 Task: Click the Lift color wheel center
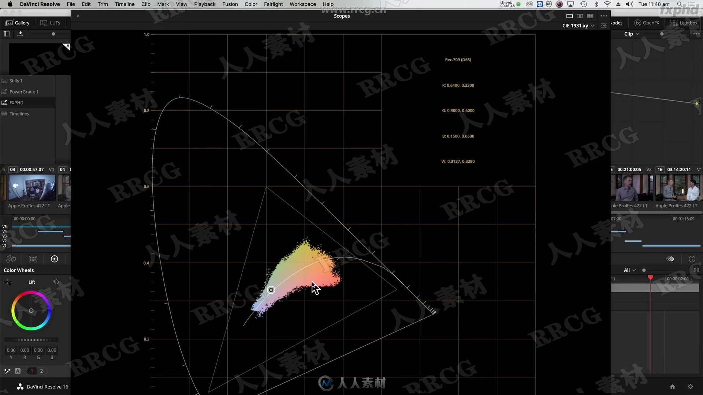(x=31, y=311)
